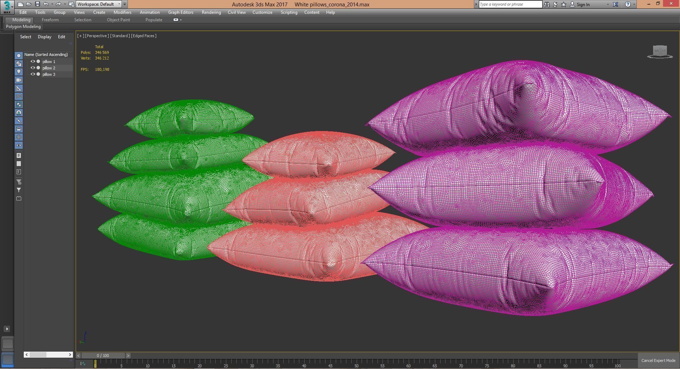Click the selection set icon below the funnel
Screen dimensions: 680x369
pos(19,198)
